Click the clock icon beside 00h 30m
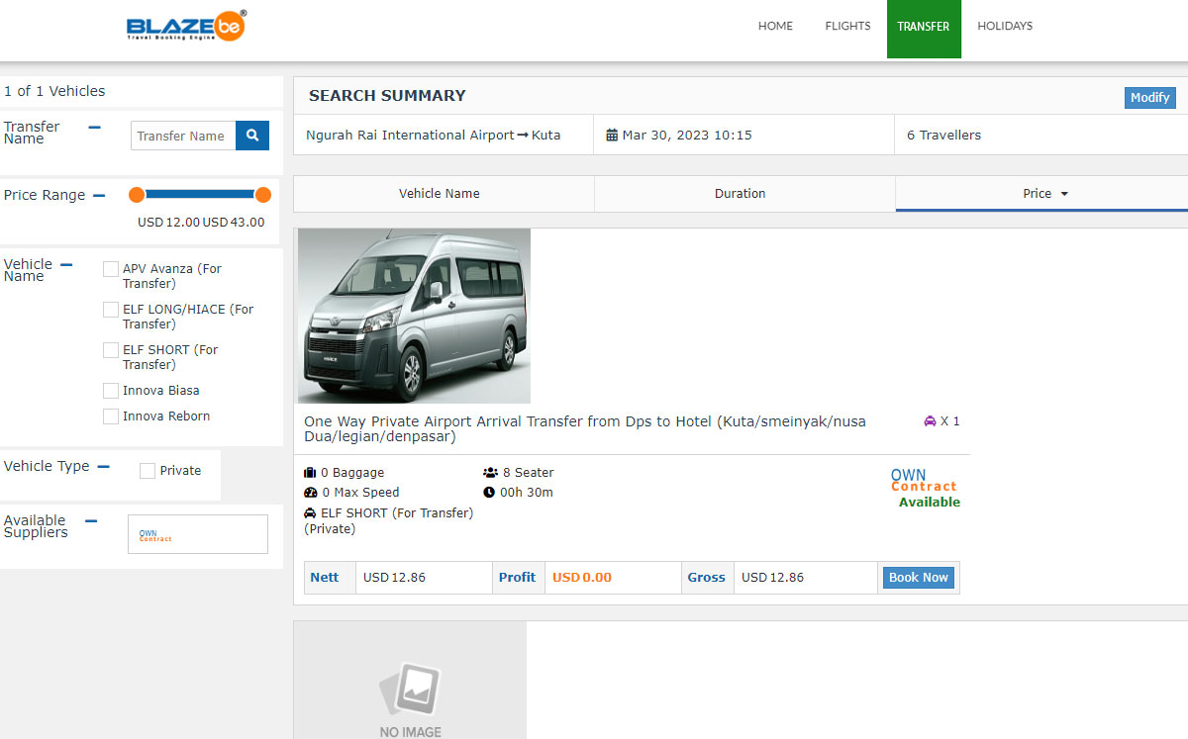 tap(489, 493)
